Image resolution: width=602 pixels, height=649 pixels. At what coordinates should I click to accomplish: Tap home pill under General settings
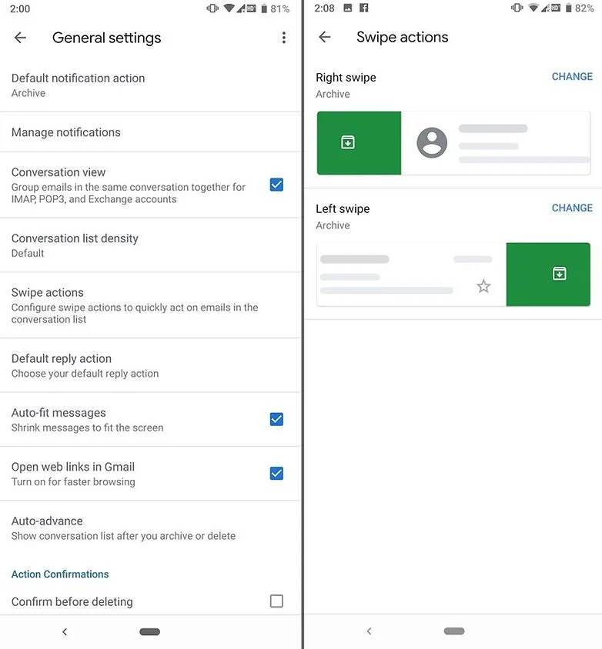point(149,631)
